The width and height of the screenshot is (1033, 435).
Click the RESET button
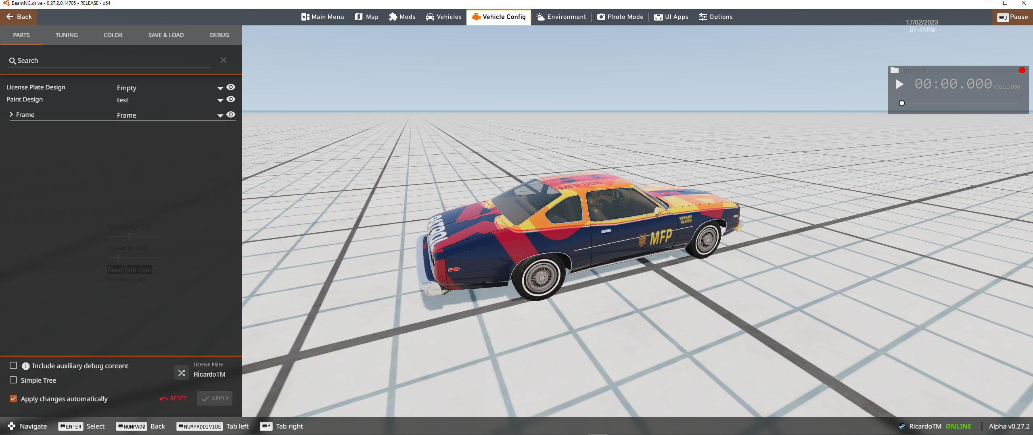tap(173, 398)
